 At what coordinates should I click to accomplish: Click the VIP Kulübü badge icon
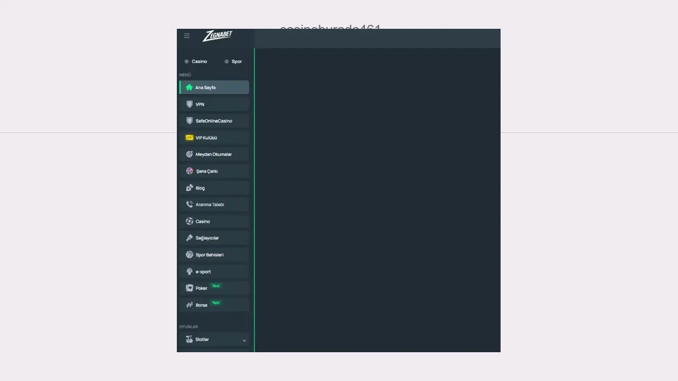point(189,138)
